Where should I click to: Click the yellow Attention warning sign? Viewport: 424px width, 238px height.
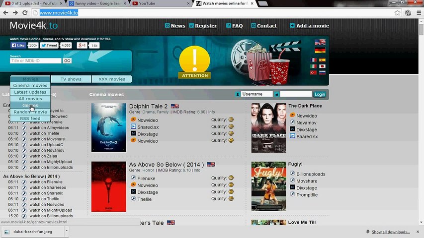pos(194,62)
